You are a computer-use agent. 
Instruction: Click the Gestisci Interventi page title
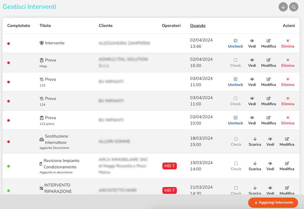tap(29, 7)
